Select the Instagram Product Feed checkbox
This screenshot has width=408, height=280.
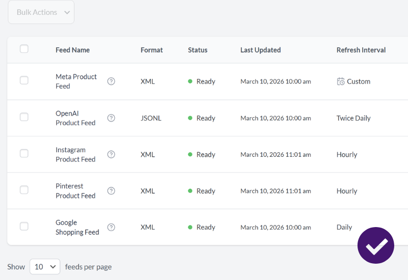[x=24, y=153]
